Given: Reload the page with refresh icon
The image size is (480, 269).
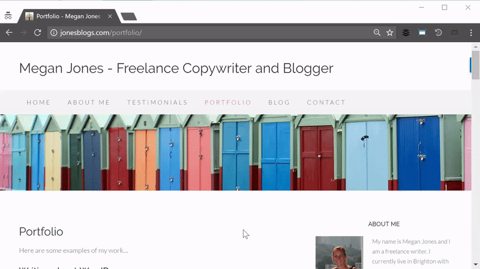Looking at the screenshot, I should [x=37, y=32].
